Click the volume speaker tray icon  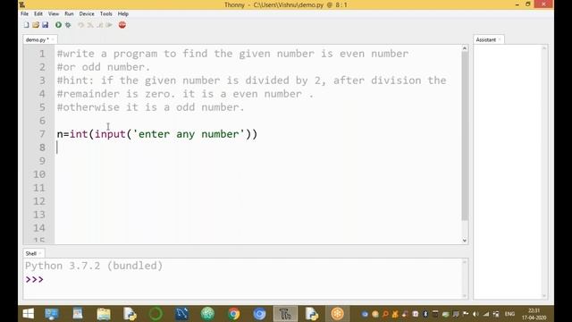pyautogui.click(x=475, y=314)
